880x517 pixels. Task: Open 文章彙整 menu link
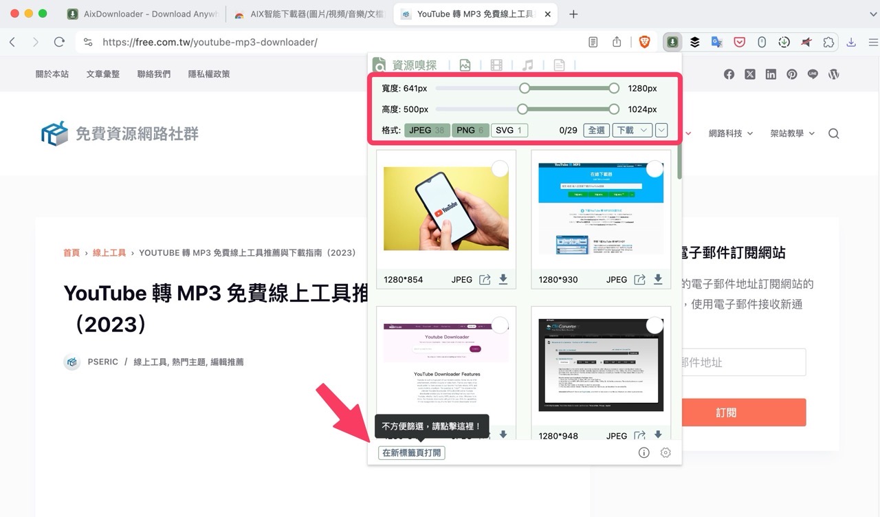pos(103,74)
